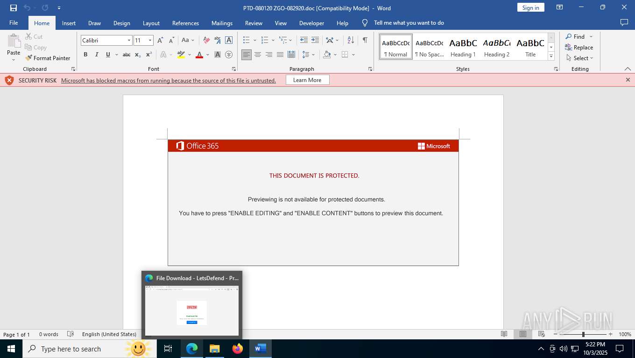Switch to Read Mode view
The width and height of the screenshot is (635, 358).
[x=504, y=334]
